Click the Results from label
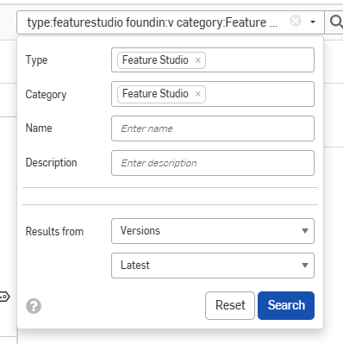The height and width of the screenshot is (344, 343). (54, 231)
